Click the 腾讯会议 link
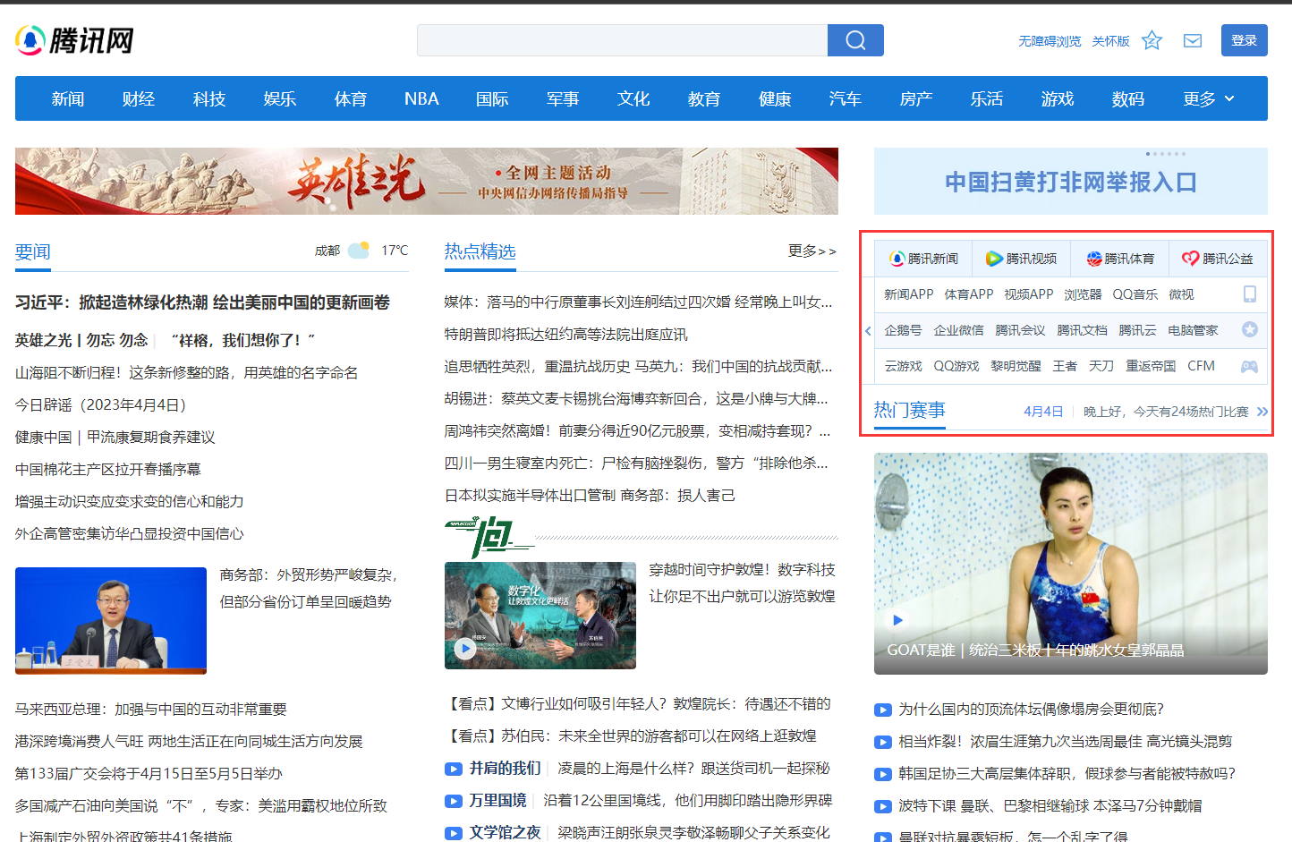 point(1020,330)
